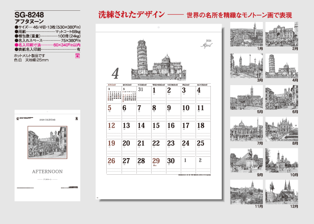The width and height of the screenshot is (314, 224).
Task: Click the logo at the cover's top-left
Action: (17, 118)
